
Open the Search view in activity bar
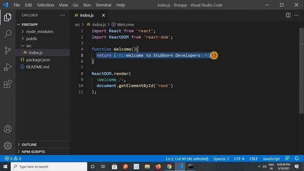point(8,34)
